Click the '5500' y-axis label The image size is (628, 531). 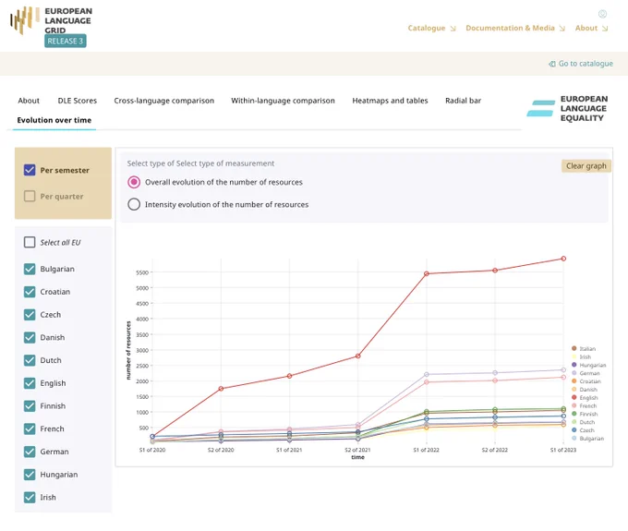(142, 272)
